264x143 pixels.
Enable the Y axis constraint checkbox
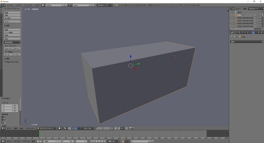[3, 120]
